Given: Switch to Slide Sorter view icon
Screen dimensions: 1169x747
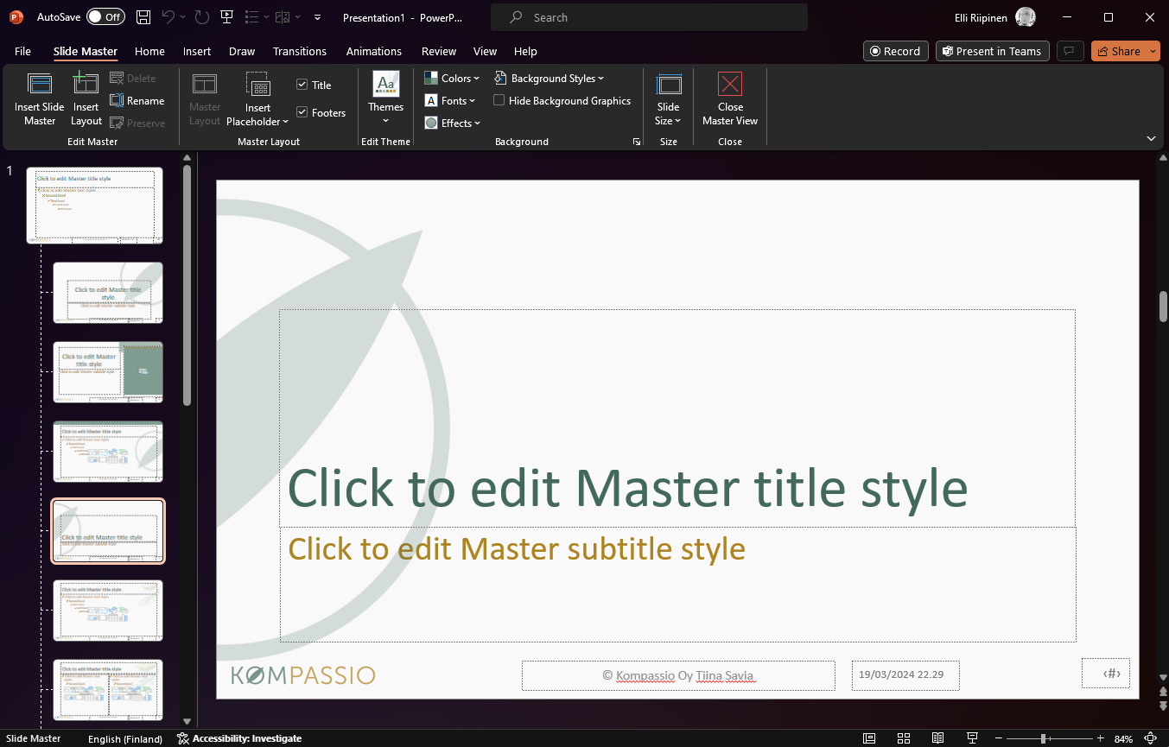Looking at the screenshot, I should pyautogui.click(x=904, y=738).
